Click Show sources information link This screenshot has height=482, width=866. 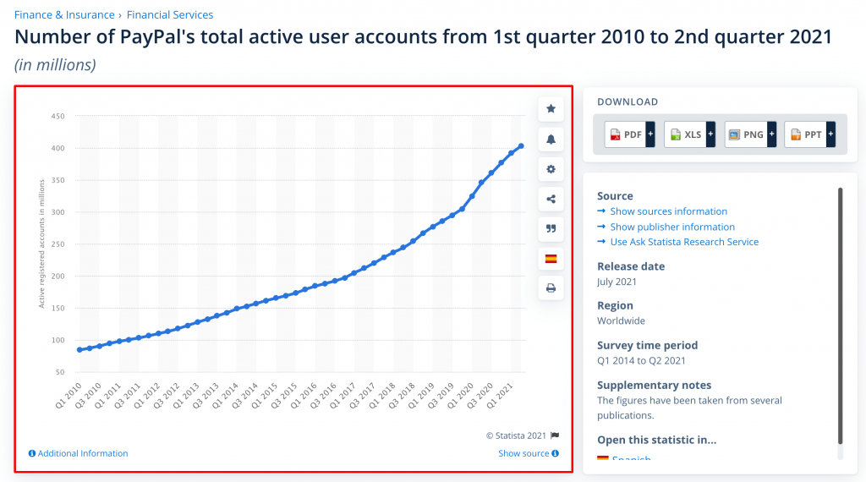[668, 211]
